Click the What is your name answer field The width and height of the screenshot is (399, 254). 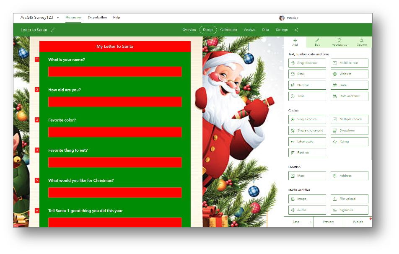tap(115, 72)
